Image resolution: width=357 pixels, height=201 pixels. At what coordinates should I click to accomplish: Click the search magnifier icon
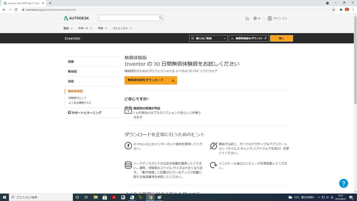tap(161, 18)
